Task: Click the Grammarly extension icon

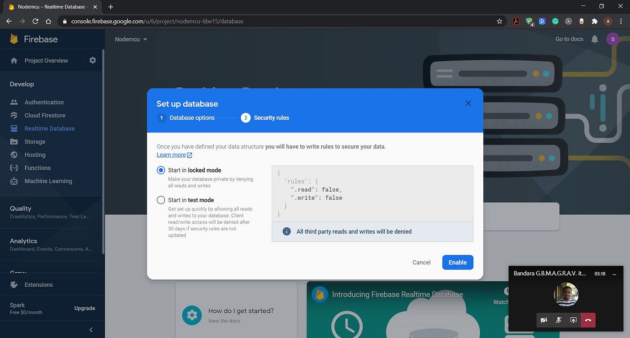Action: click(x=555, y=21)
